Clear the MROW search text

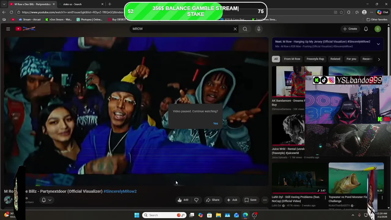click(235, 29)
